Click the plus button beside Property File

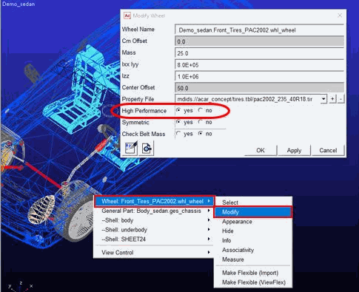pos(332,99)
